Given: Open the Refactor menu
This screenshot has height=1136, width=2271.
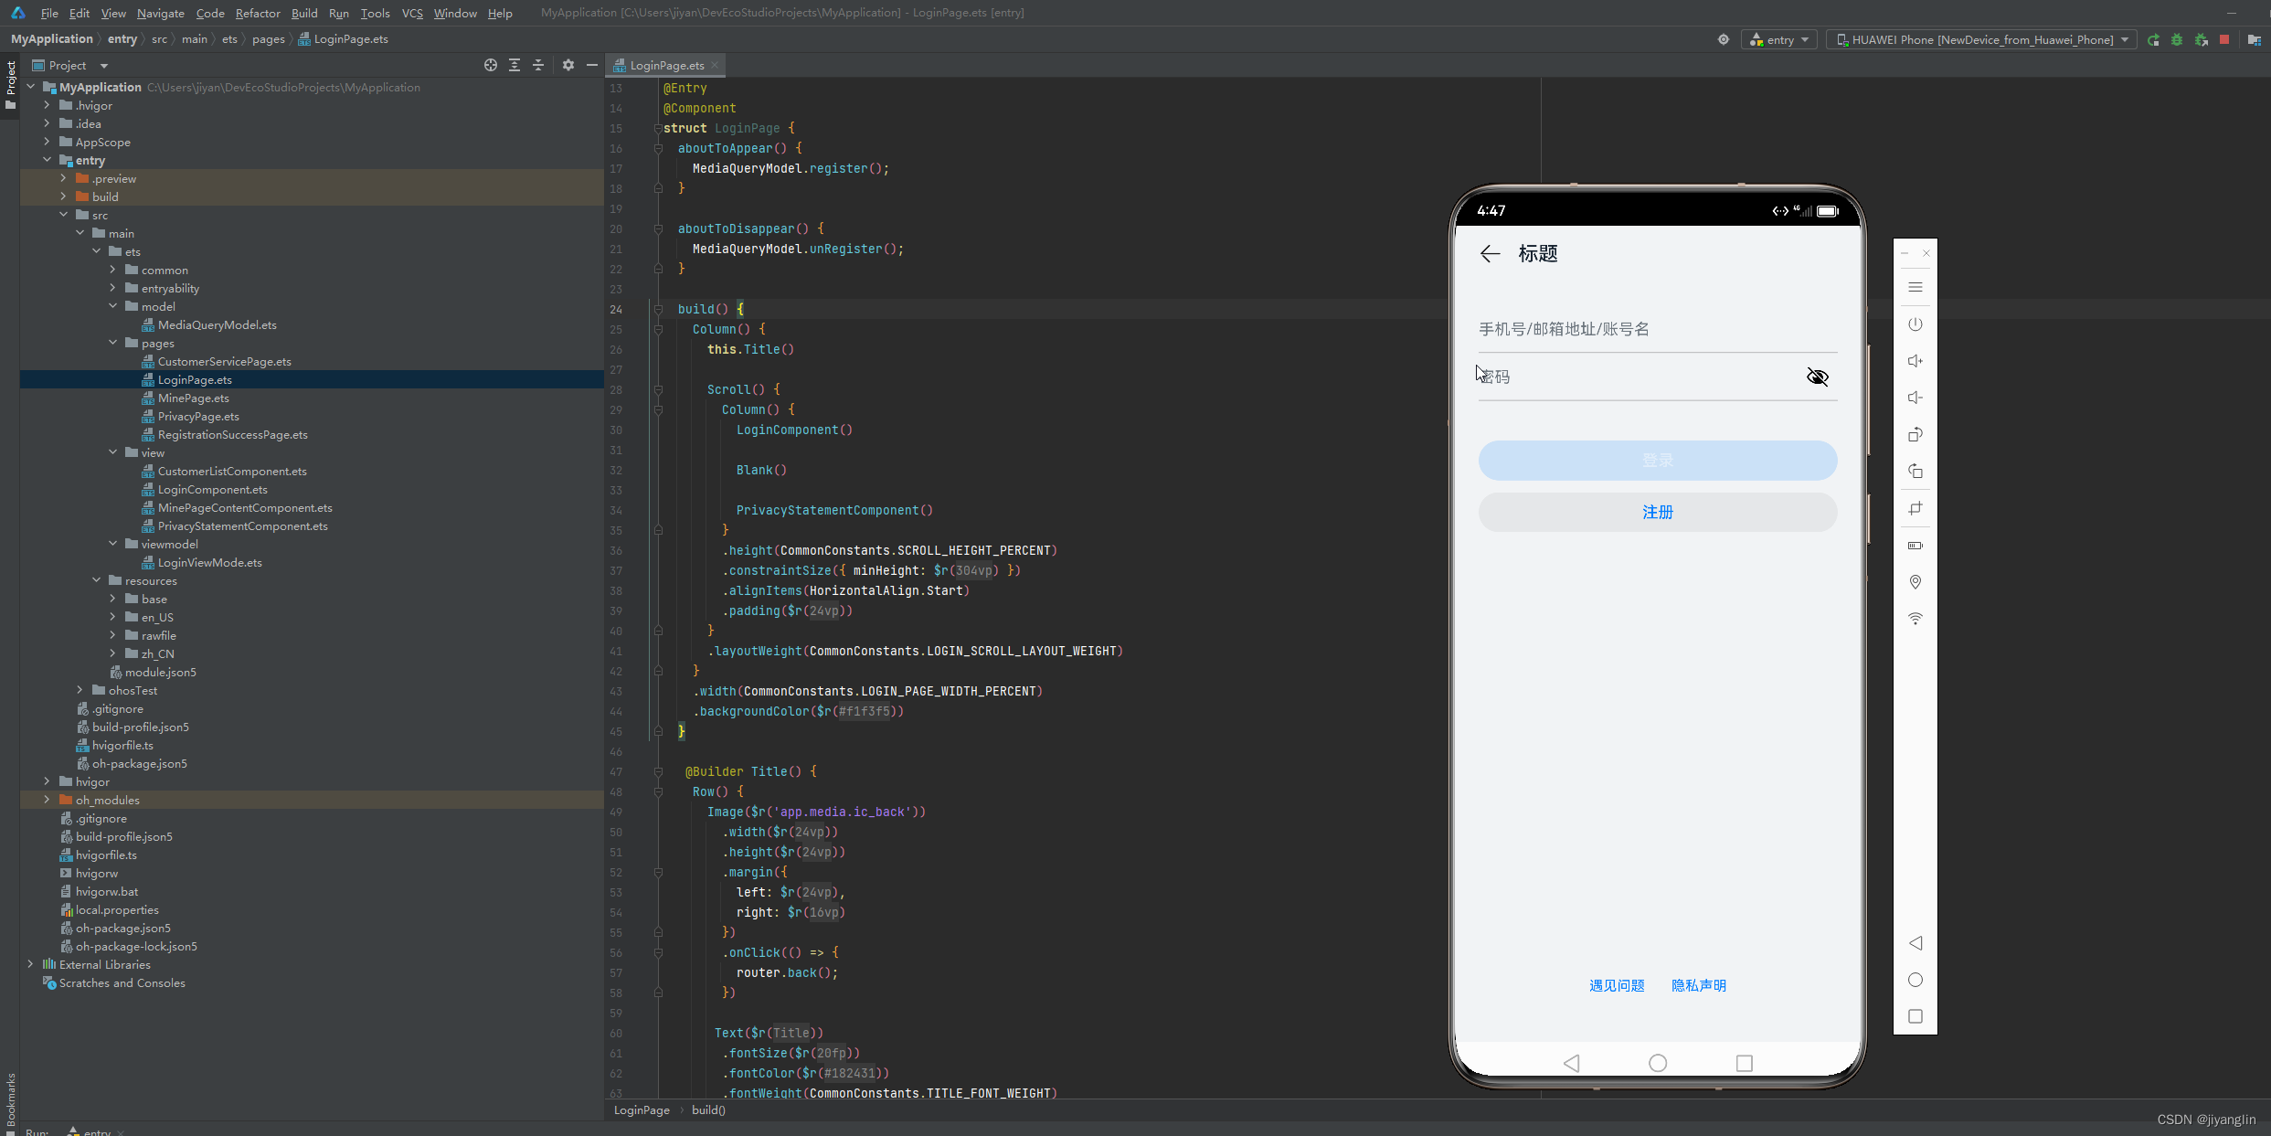Looking at the screenshot, I should pyautogui.click(x=257, y=13).
